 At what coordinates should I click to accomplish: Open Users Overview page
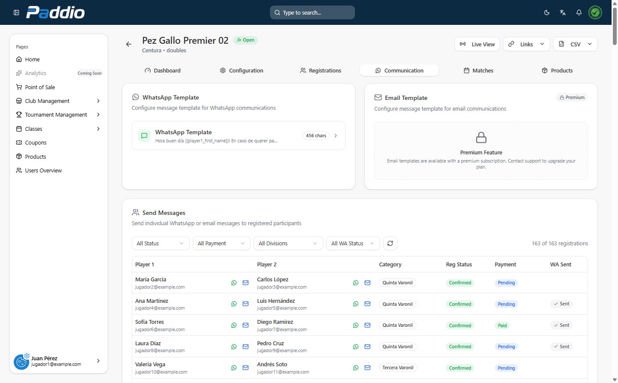(x=59, y=170)
